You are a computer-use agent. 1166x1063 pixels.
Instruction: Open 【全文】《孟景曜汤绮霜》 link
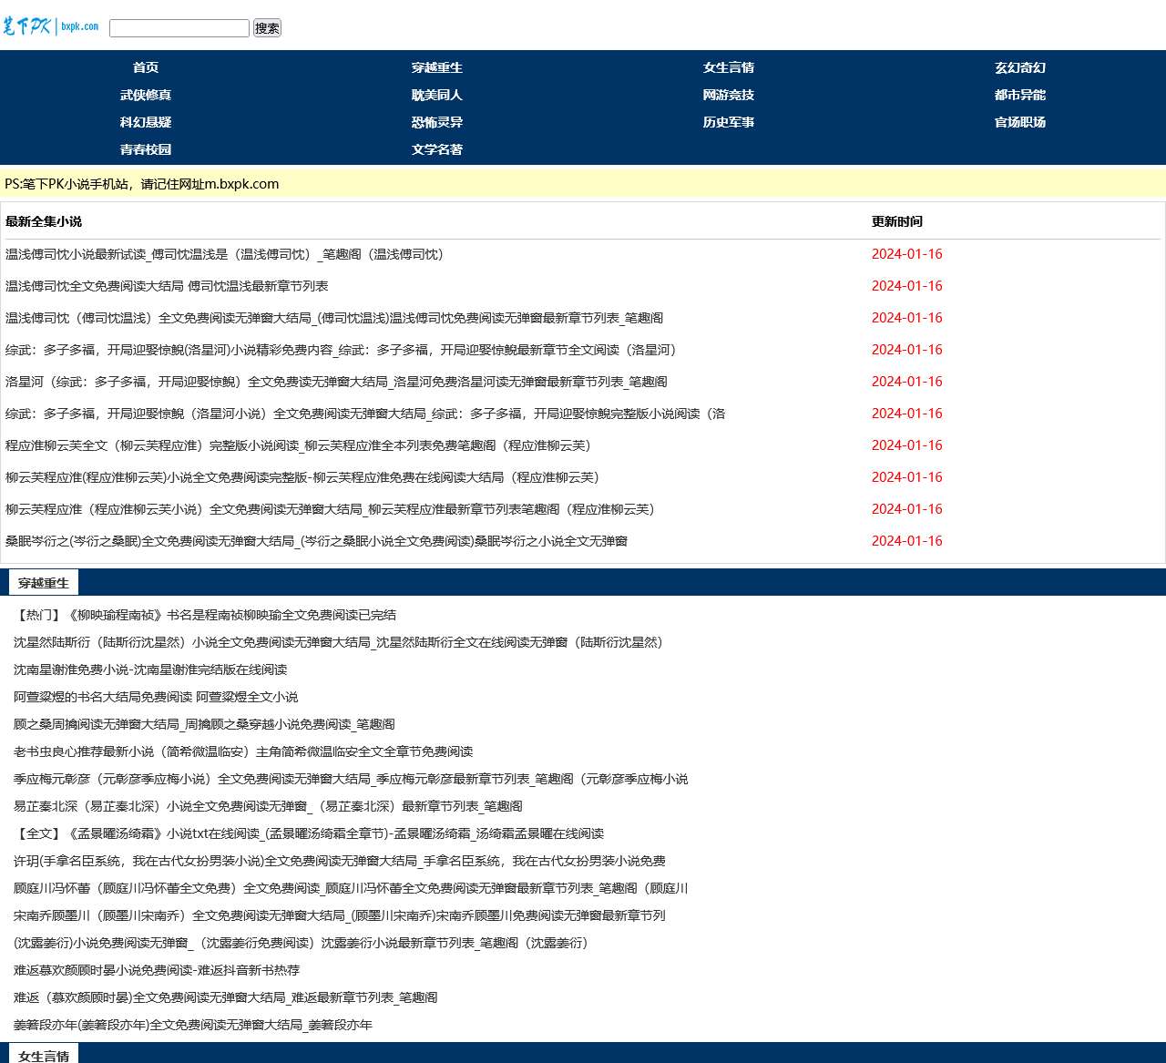tap(309, 833)
